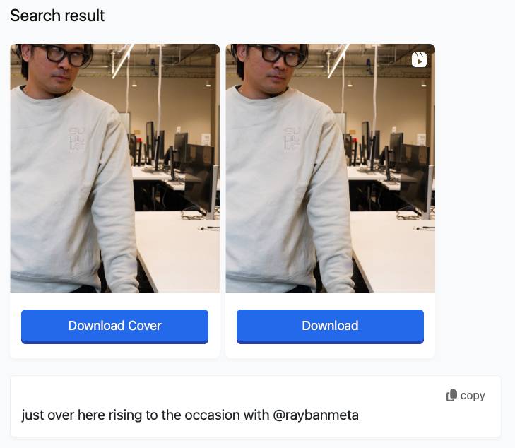Open the left cover image thumbnail
The width and height of the screenshot is (515, 448).
[114, 168]
